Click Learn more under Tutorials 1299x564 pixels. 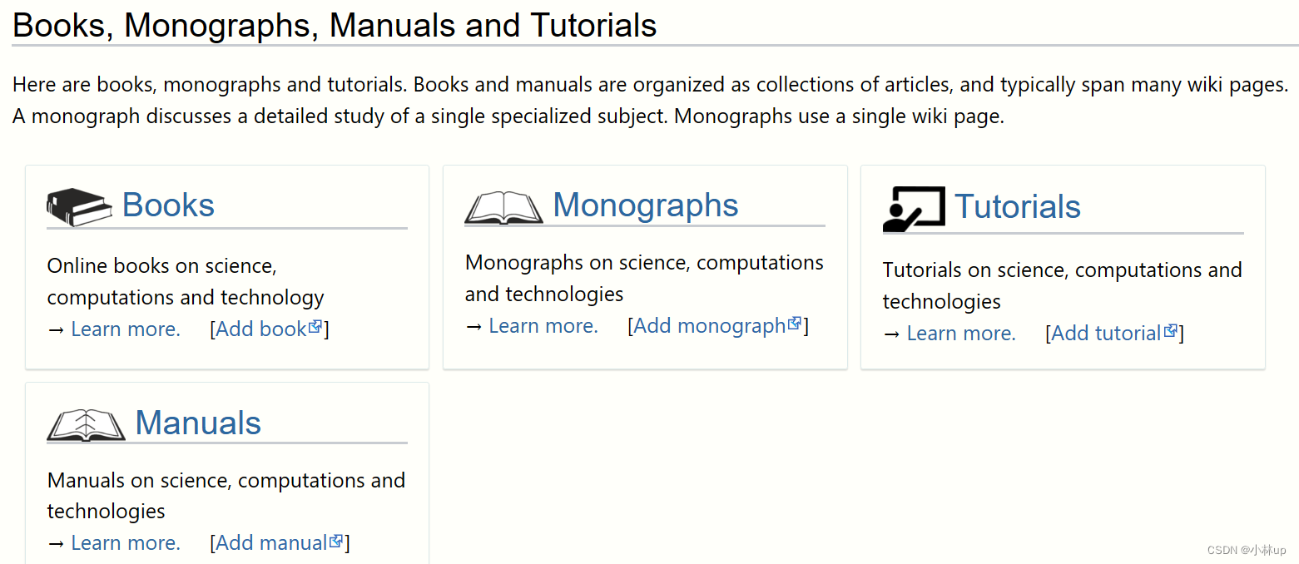pos(961,333)
